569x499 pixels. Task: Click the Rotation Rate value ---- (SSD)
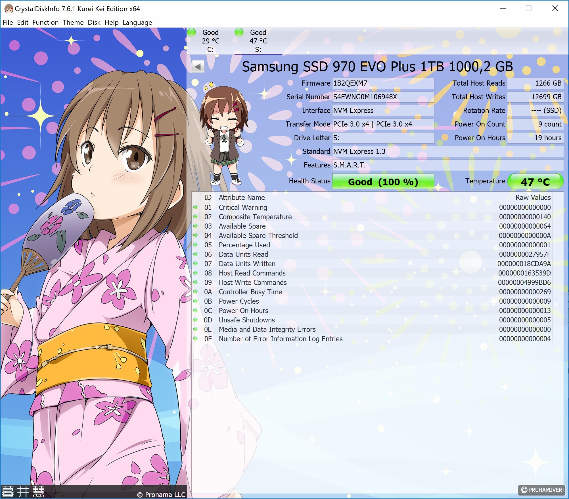click(x=535, y=111)
